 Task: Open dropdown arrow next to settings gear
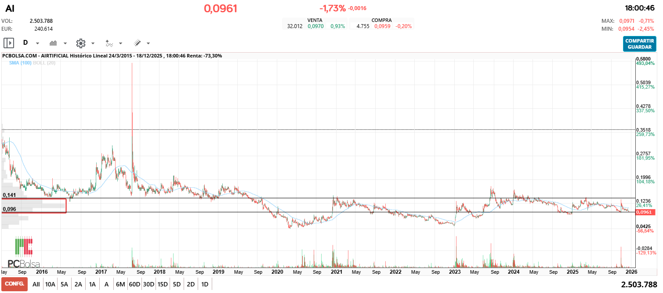click(93, 43)
